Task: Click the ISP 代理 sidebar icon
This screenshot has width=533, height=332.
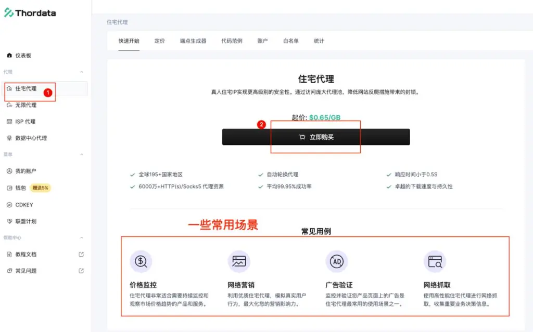Action: pos(9,122)
